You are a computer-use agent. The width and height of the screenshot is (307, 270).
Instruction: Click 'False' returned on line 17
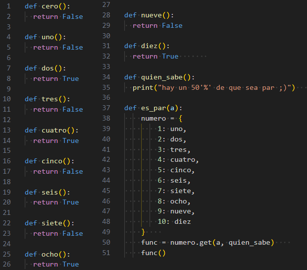[73, 172]
